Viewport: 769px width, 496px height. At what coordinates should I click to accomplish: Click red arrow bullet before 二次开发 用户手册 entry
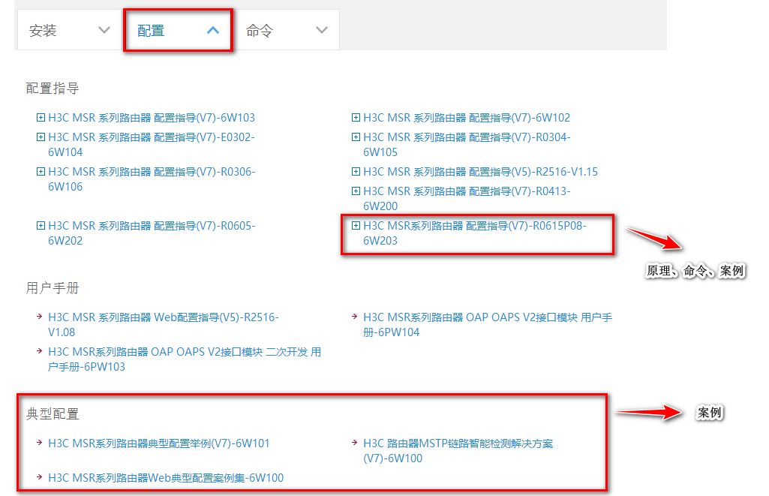point(39,350)
